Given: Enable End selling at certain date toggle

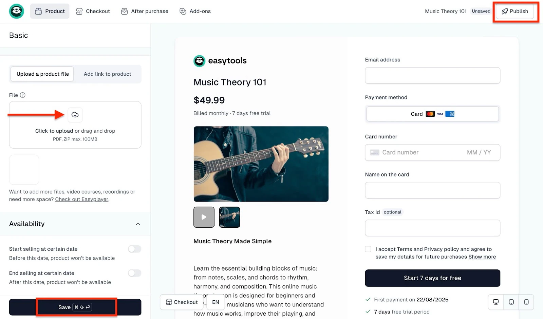Looking at the screenshot, I should coord(134,273).
